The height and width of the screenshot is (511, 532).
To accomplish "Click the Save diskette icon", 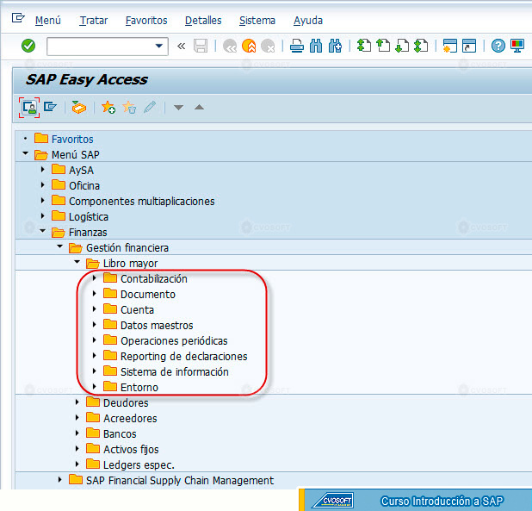I will 201,46.
